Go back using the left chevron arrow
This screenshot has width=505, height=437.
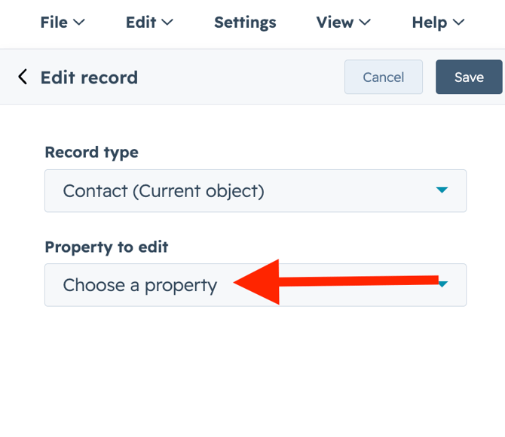(23, 77)
